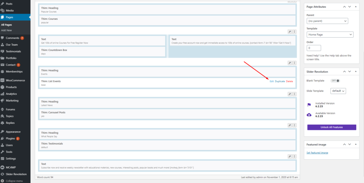Click the Settings sliders icon
Image resolution: width=364 pixels, height=183 pixels.
click(x=2, y=159)
